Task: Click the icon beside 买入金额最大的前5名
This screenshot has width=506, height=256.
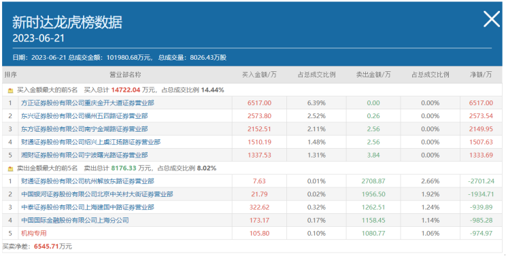Action: coord(10,90)
